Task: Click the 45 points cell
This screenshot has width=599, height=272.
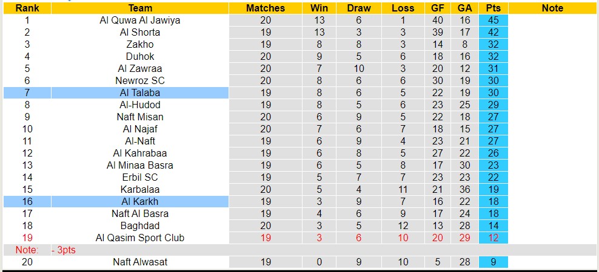Action: [493, 20]
